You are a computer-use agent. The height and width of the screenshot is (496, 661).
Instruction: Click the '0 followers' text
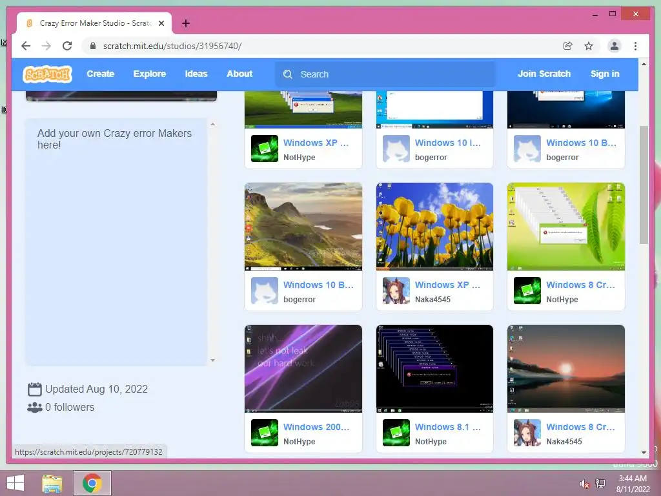pyautogui.click(x=70, y=407)
